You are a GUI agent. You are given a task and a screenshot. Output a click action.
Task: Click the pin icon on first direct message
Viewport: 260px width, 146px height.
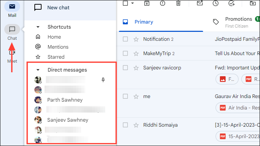(x=103, y=80)
